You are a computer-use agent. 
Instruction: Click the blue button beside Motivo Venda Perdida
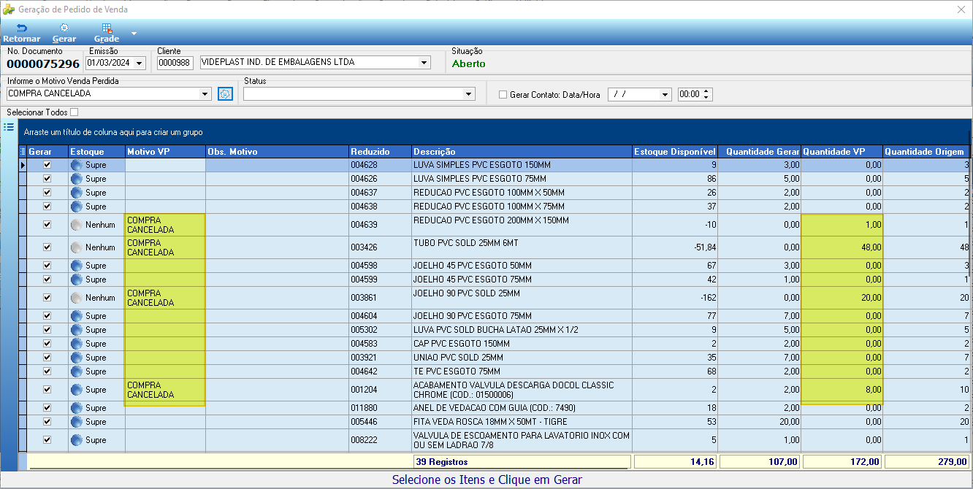click(225, 94)
